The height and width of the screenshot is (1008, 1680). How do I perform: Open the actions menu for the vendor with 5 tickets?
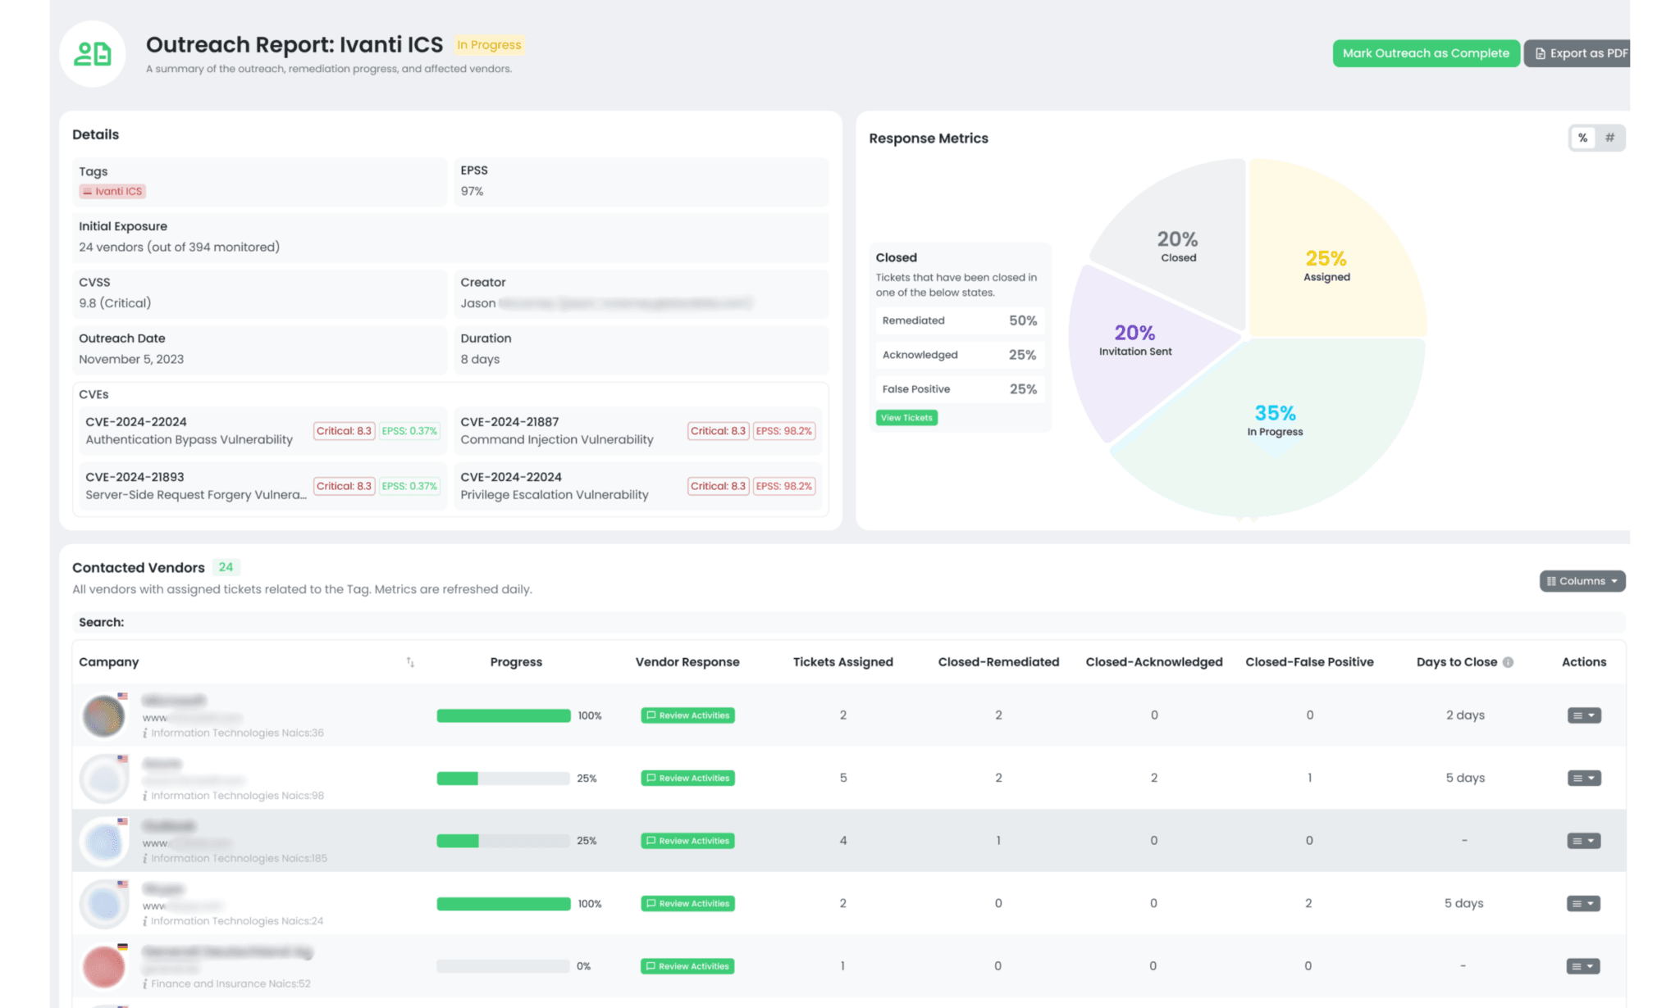pyautogui.click(x=1583, y=778)
